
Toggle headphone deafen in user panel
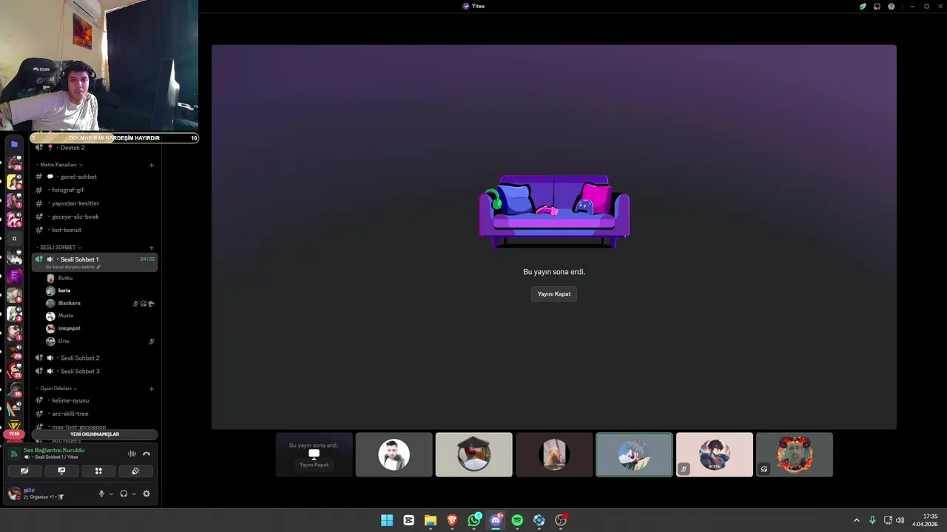124,494
